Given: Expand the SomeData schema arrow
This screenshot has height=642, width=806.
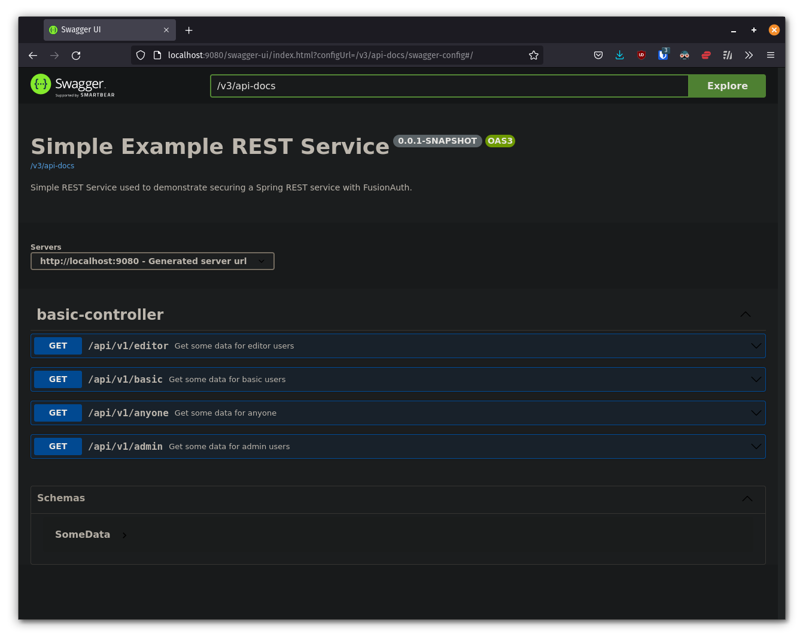Looking at the screenshot, I should coord(124,535).
